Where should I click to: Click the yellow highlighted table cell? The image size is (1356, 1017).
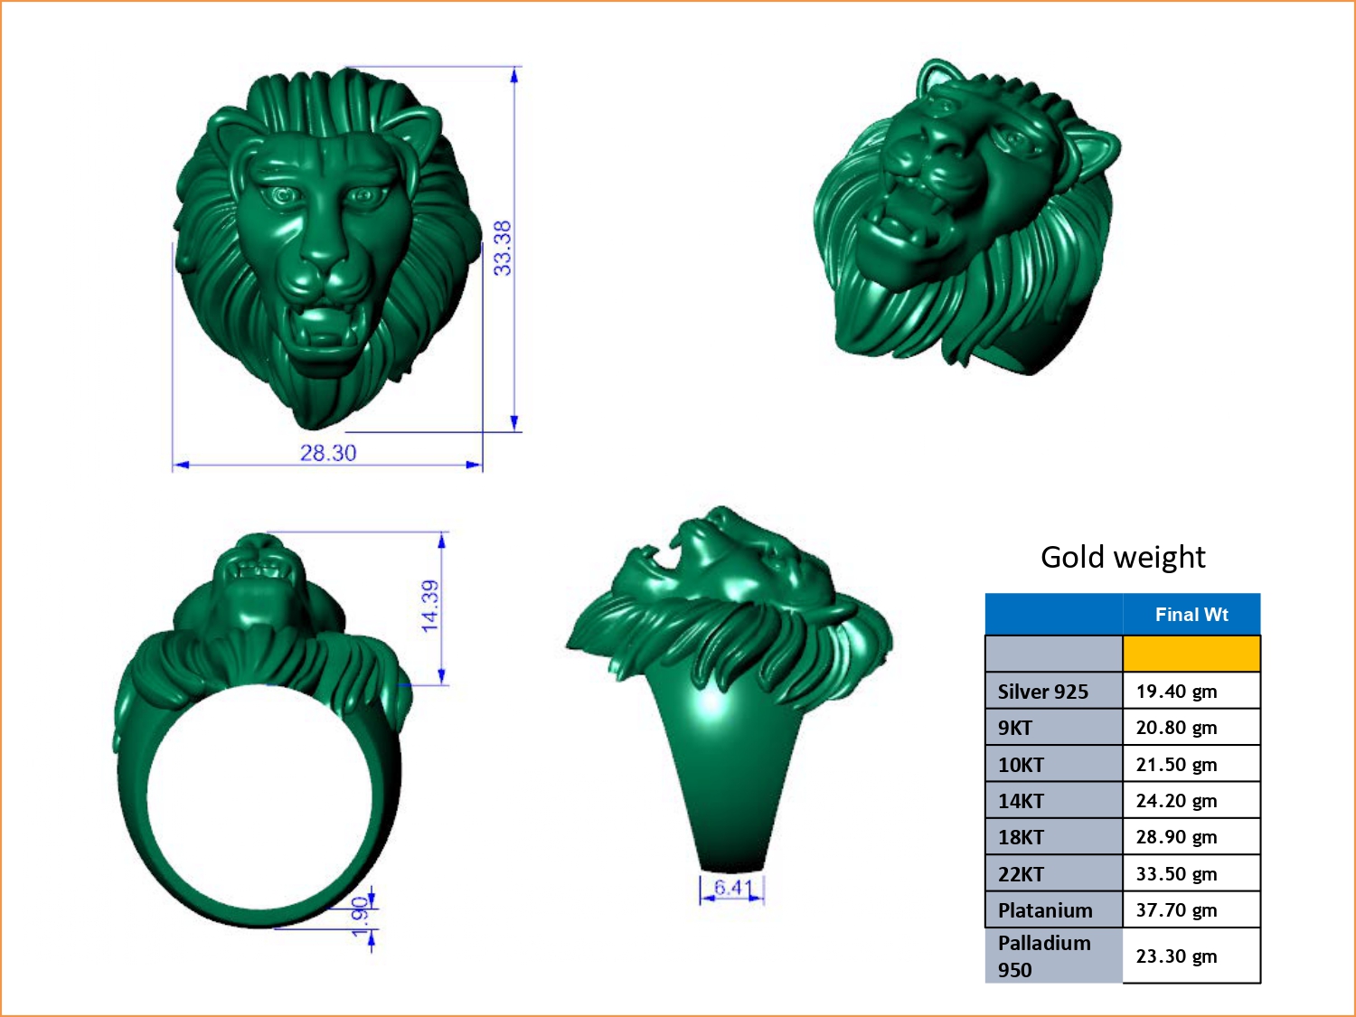[1191, 654]
